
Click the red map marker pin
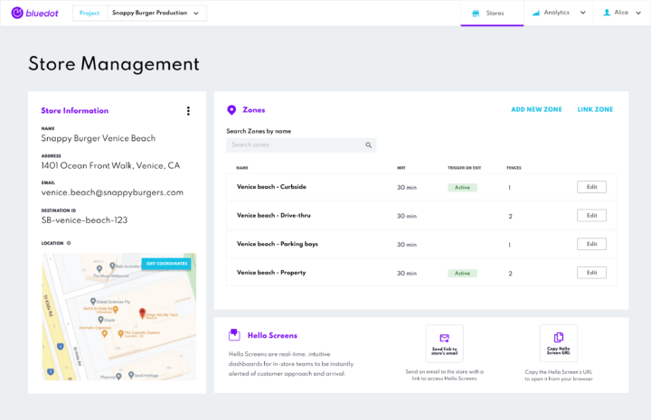(142, 313)
